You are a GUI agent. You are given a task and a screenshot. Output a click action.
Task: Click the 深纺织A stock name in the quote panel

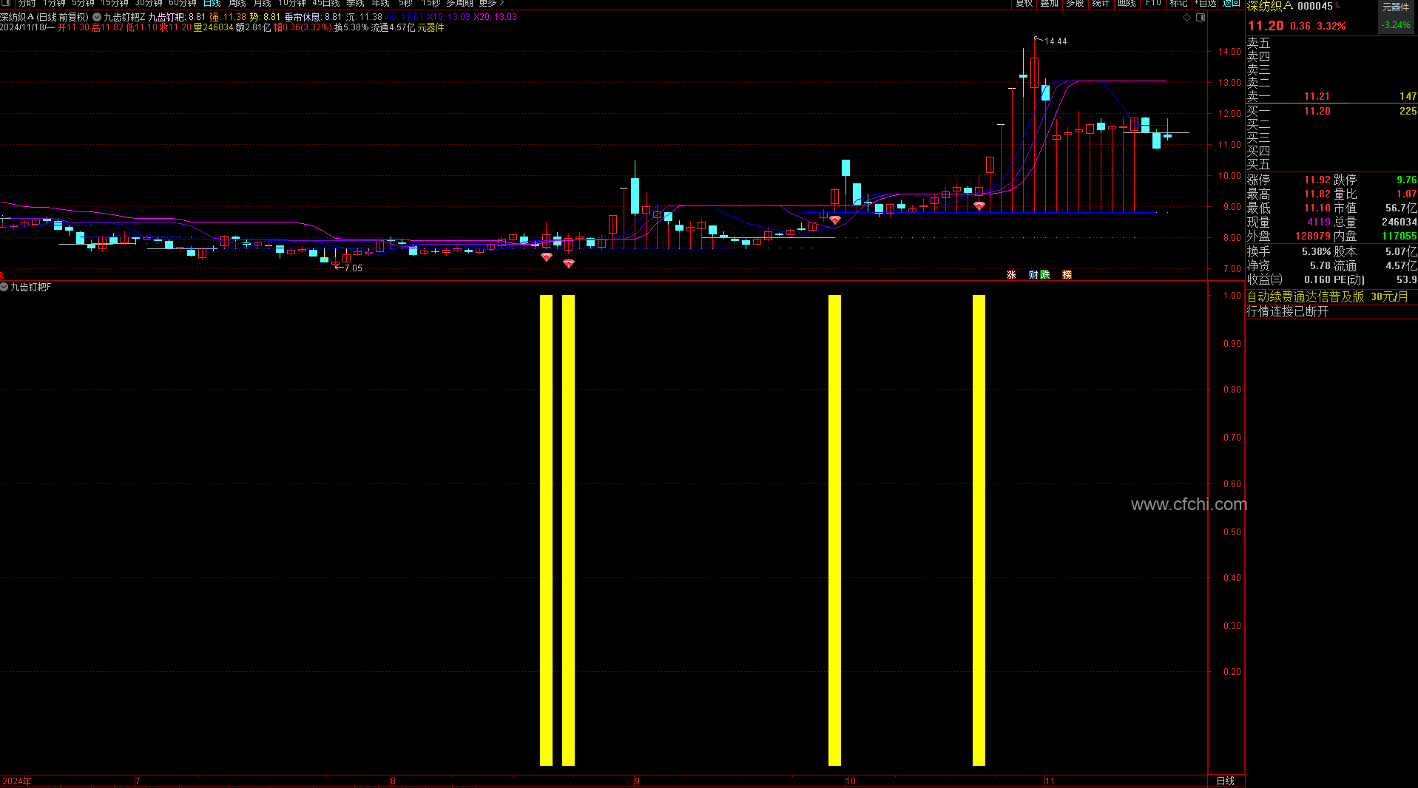1270,6
